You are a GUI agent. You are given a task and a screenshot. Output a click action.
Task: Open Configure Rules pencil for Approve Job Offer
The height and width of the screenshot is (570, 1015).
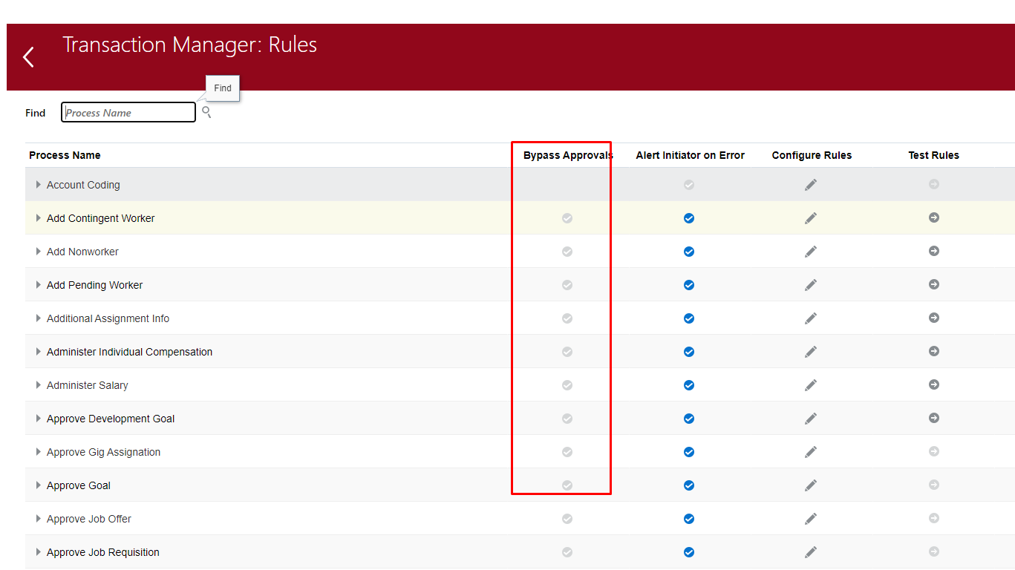click(x=810, y=519)
